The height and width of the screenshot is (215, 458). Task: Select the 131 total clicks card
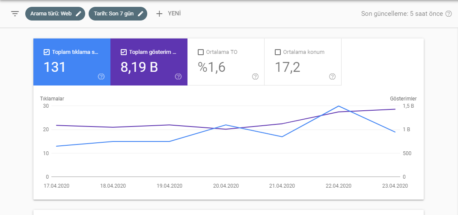(72, 62)
